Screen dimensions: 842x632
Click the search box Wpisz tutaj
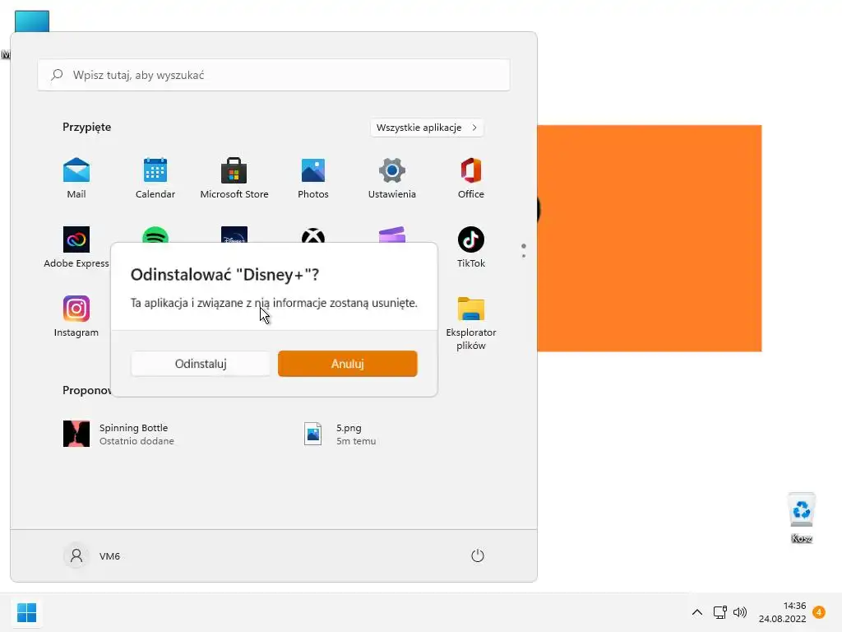(274, 75)
